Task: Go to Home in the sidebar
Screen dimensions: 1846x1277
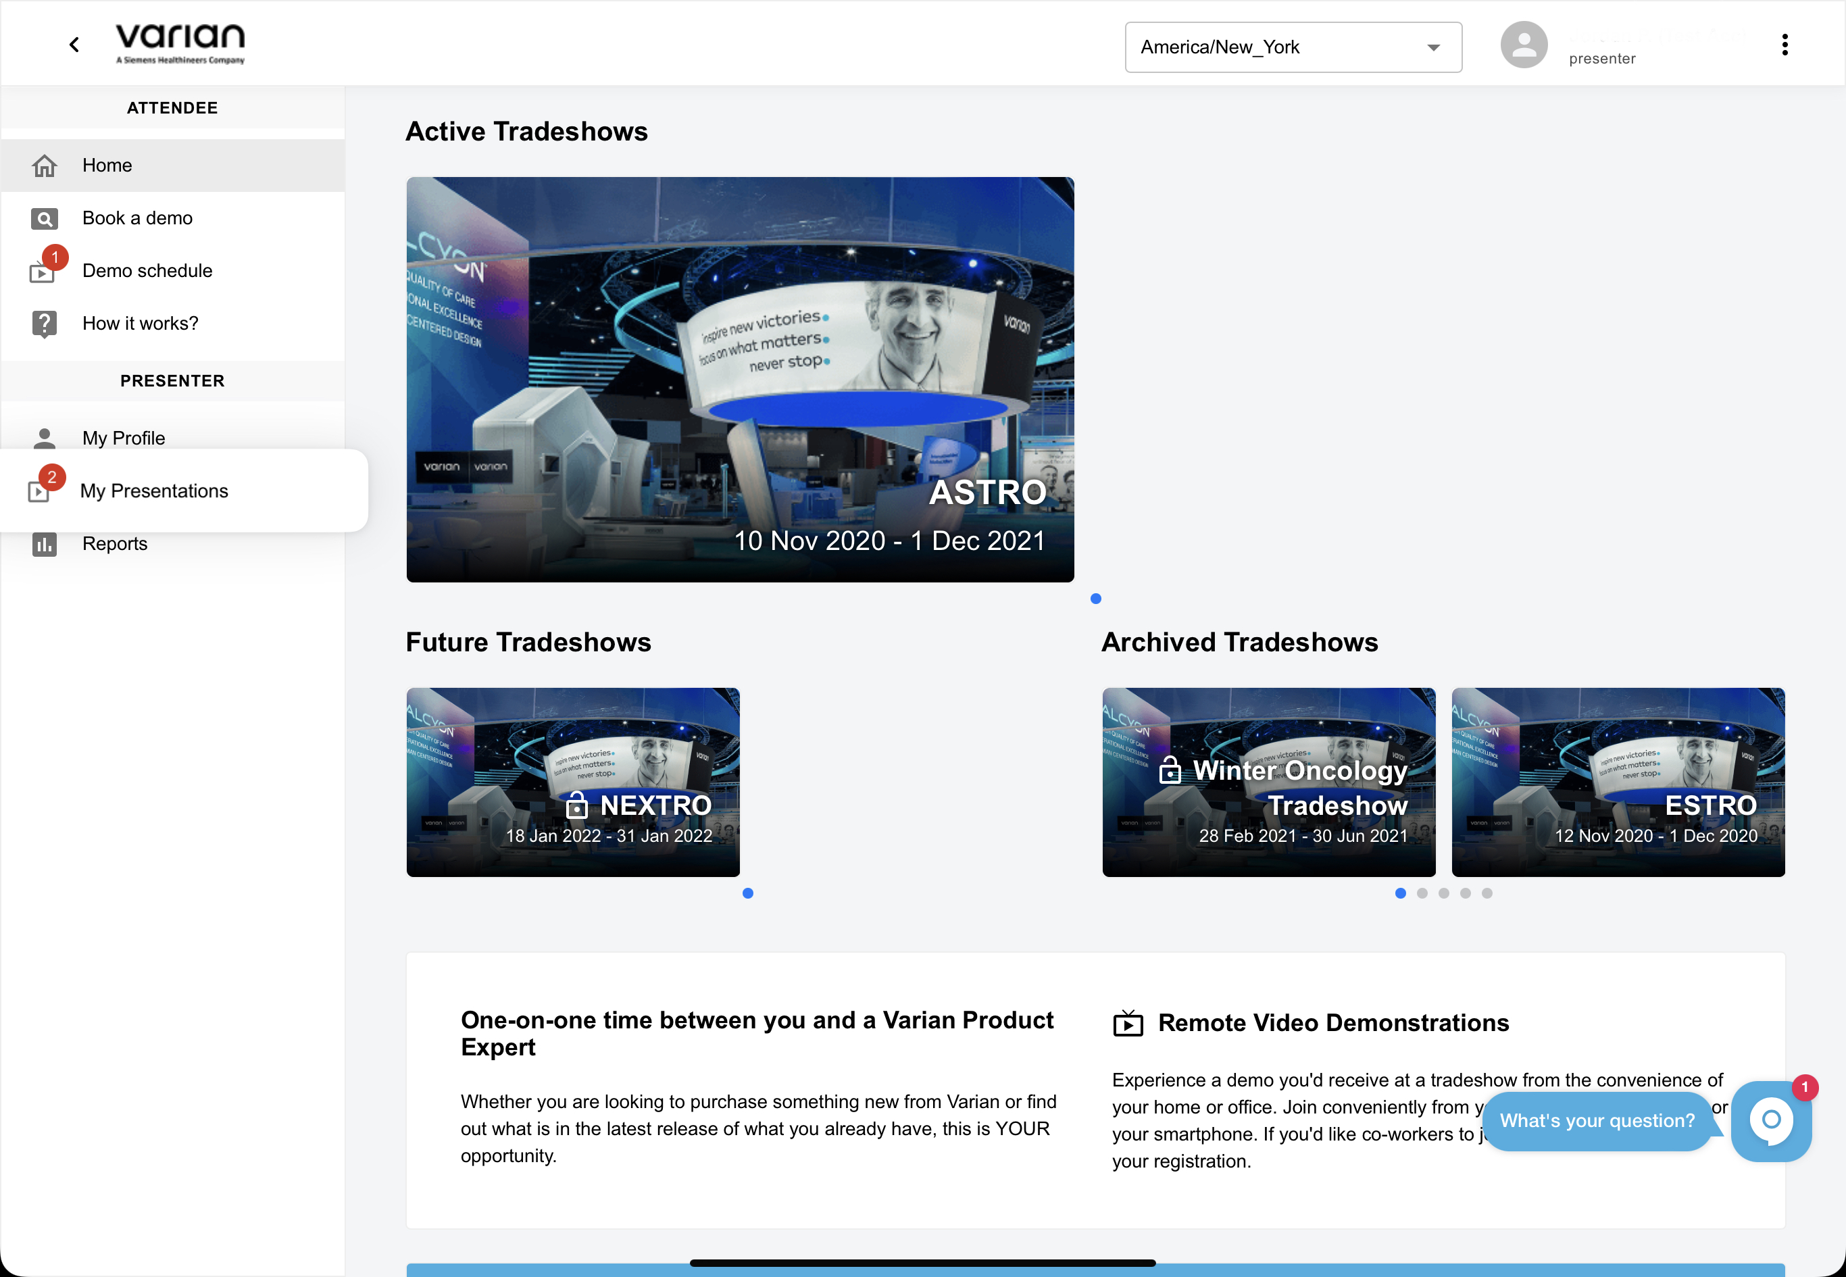Action: [x=173, y=166]
